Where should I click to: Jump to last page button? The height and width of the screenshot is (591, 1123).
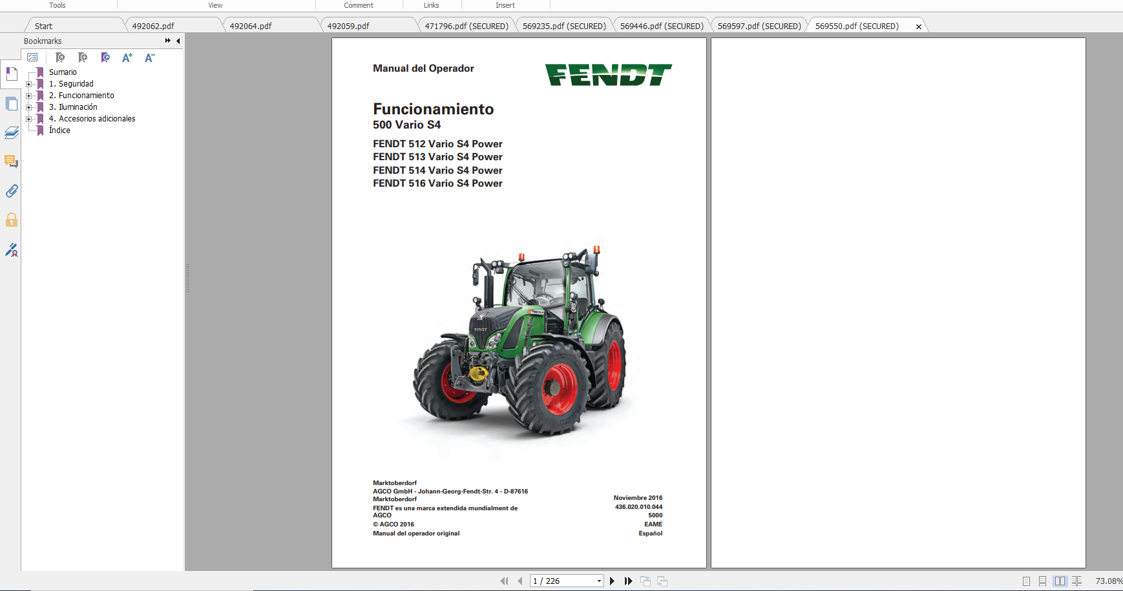coord(628,581)
